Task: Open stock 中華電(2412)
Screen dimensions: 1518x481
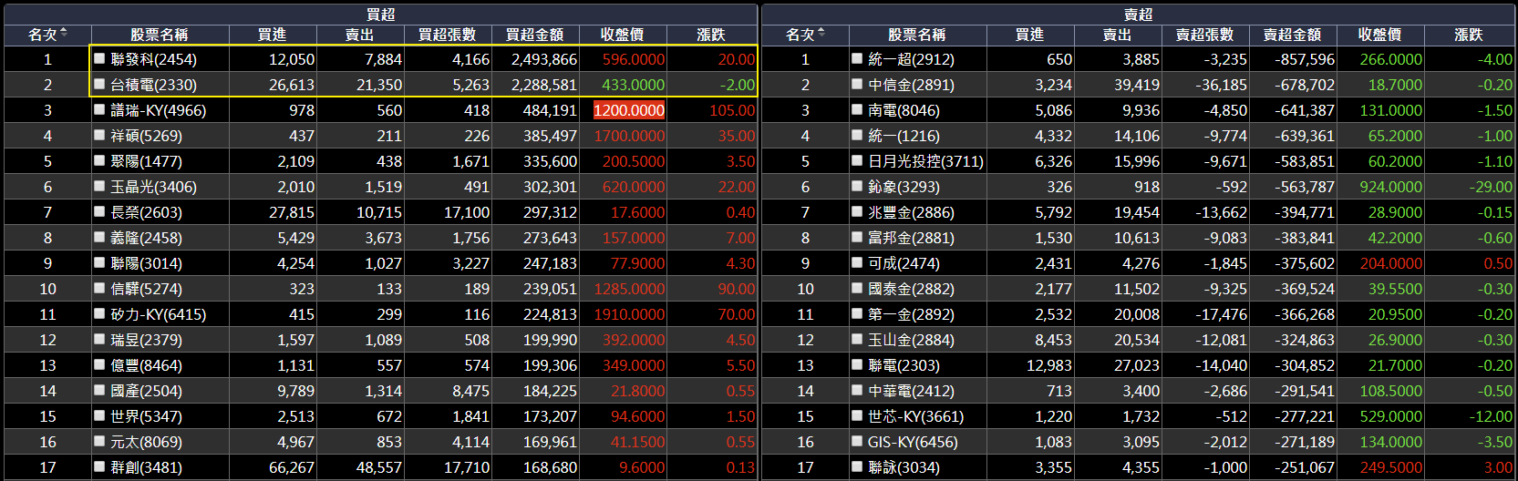Action: click(x=911, y=391)
